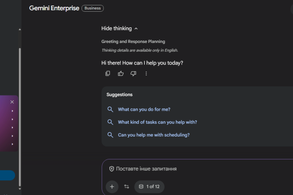
Task: Pick 'Can you help me with scheduling?' suggestion
Action: tap(153, 135)
